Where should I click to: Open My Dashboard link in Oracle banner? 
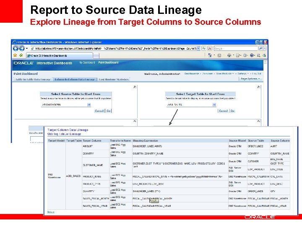(87, 63)
